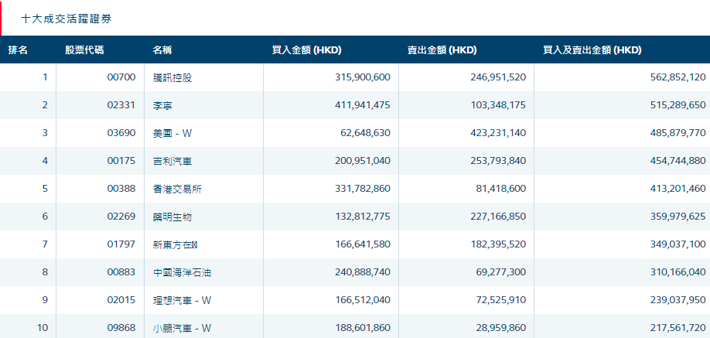Click total amount 562,852,120
The width and height of the screenshot is (710, 338).
(x=678, y=77)
